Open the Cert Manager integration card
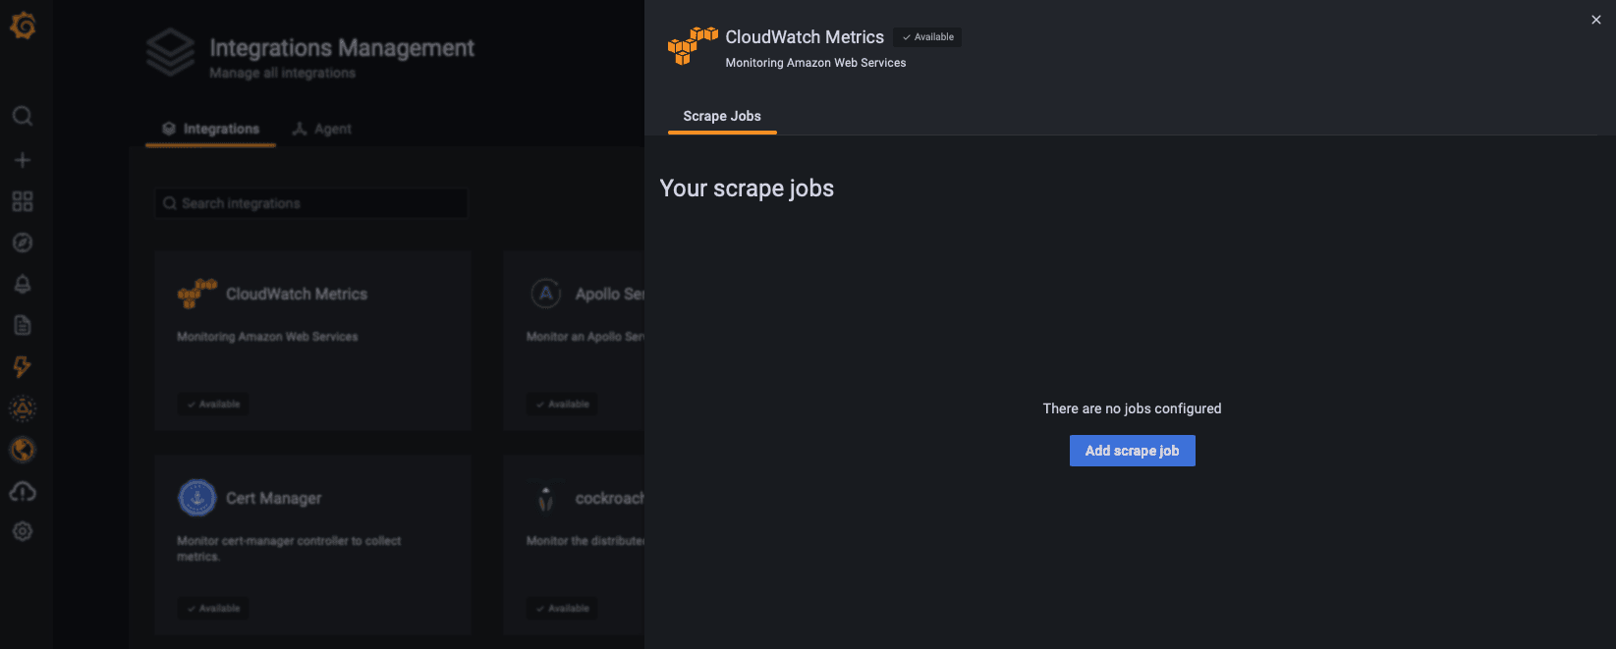Viewport: 1616px width, 649px height. coord(312,544)
